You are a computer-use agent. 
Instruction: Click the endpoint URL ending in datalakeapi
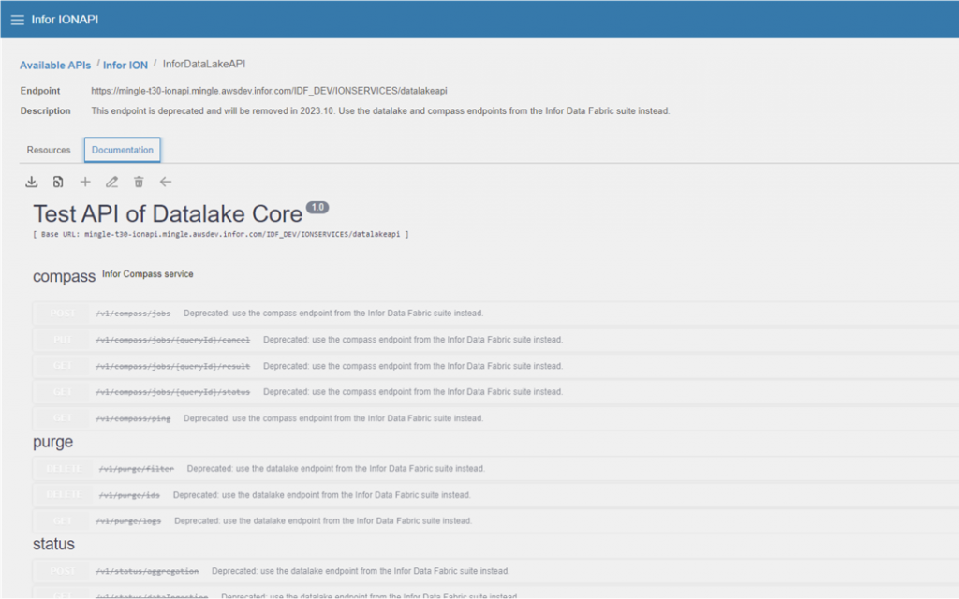tap(269, 91)
